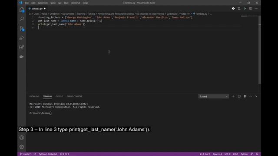Open feedback icon in status bar

[252, 154]
